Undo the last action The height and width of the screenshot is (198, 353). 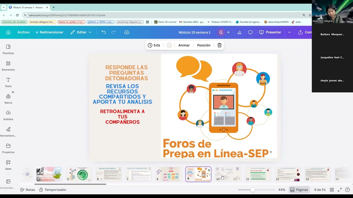click(104, 32)
